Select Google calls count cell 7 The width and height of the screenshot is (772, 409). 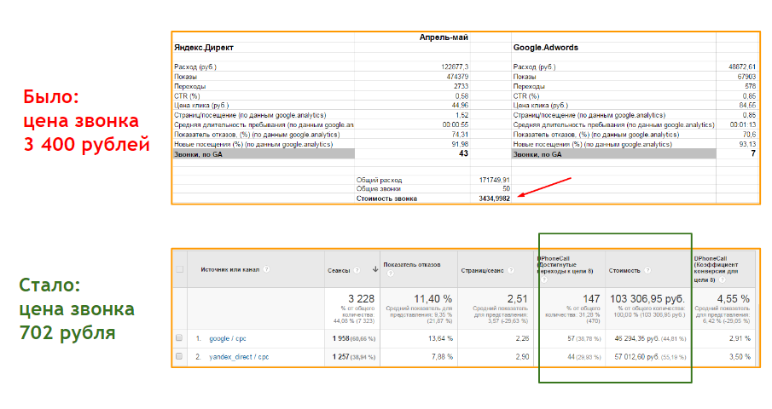coord(753,153)
